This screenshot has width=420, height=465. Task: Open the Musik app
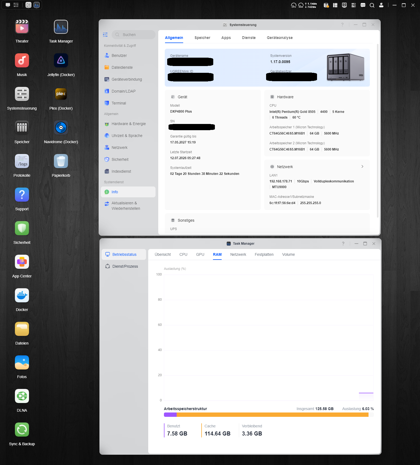click(22, 60)
